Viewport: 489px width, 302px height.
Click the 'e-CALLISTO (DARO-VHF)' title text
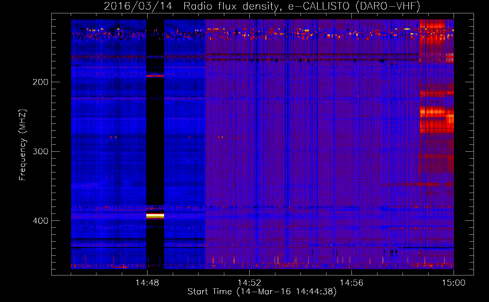pyautogui.click(x=354, y=6)
